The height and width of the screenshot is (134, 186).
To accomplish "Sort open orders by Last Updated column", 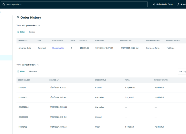I will point(126,41).
